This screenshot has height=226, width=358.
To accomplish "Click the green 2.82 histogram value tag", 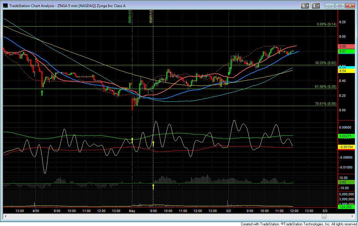I will [346, 182].
